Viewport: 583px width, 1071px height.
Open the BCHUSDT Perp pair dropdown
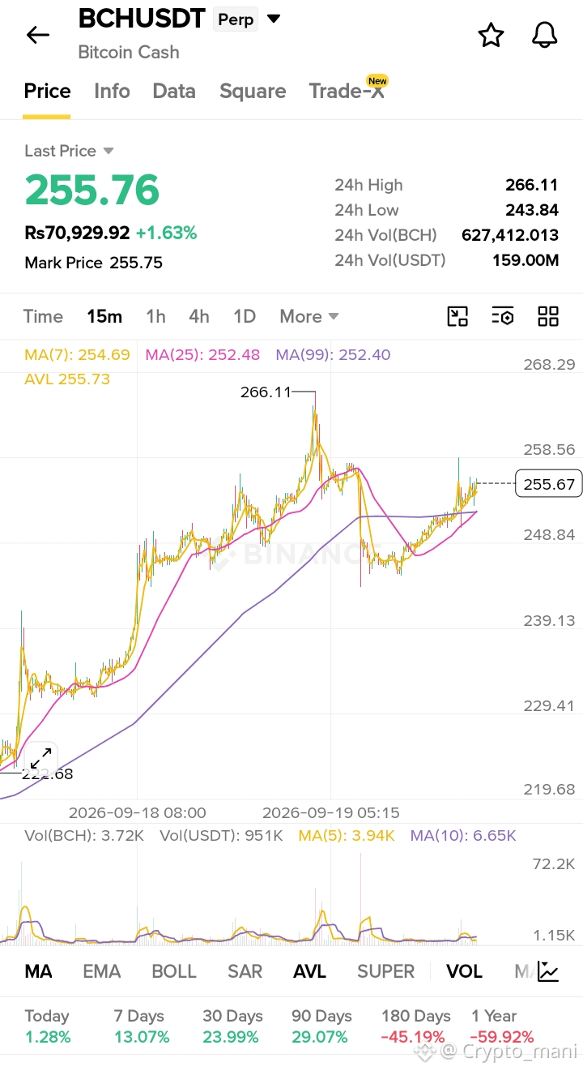click(179, 19)
